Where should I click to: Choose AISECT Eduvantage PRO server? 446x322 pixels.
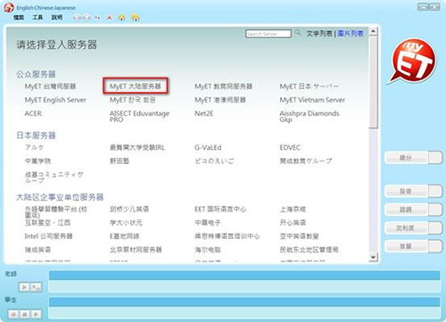pyautogui.click(x=139, y=116)
